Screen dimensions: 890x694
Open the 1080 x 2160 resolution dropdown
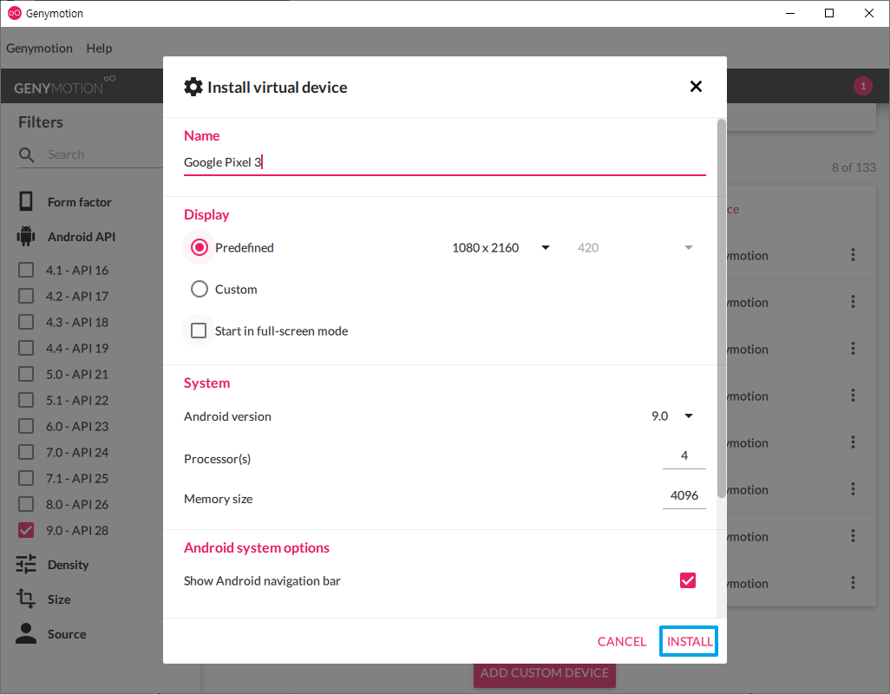pyautogui.click(x=501, y=247)
